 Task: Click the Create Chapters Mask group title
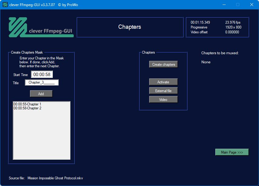click(x=27, y=52)
